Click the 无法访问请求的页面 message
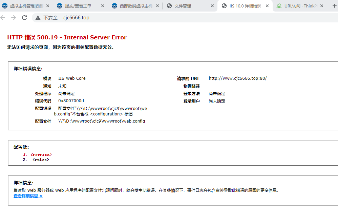 pos(61,47)
